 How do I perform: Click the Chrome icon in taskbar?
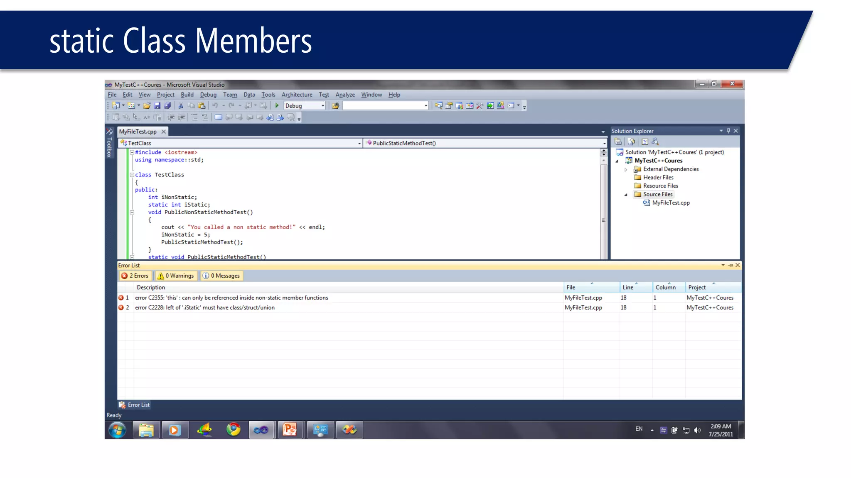[234, 430]
